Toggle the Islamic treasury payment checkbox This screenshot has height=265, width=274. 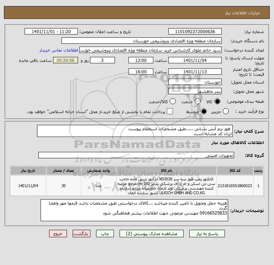click(170, 111)
